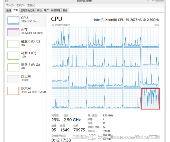The height and width of the screenshot is (142, 170).
Task: Click the 速度 value 2.50 GHz
Action: (72, 120)
